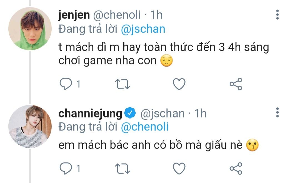The height and width of the screenshot is (183, 300).
Task: Retweet jenjen's tweet
Action: click(x=122, y=84)
